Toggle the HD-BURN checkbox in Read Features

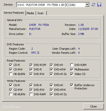(x=11, y=74)
